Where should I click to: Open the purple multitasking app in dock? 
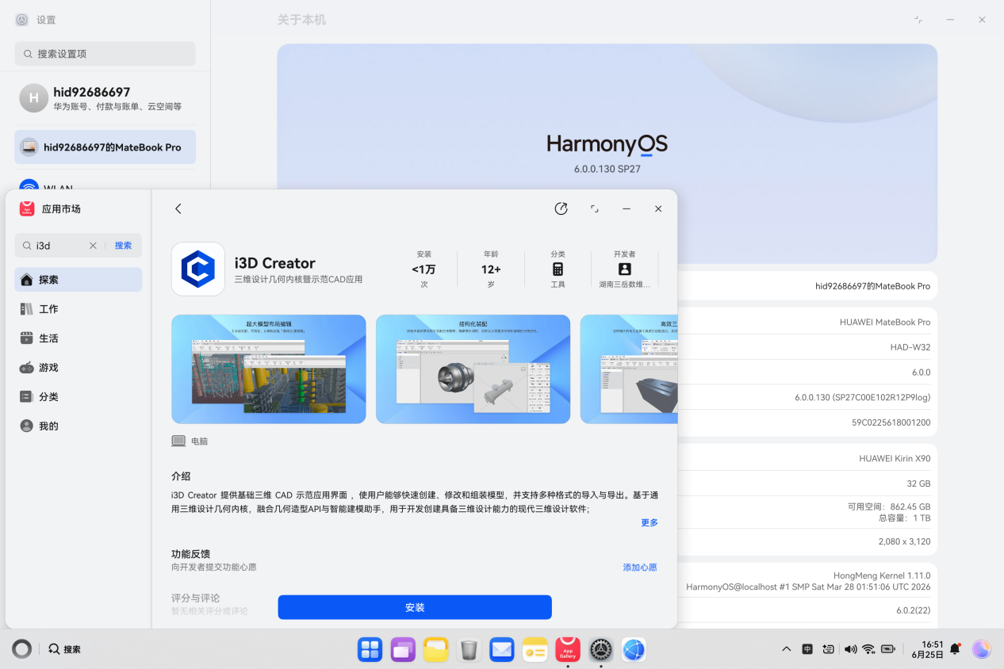point(403,650)
